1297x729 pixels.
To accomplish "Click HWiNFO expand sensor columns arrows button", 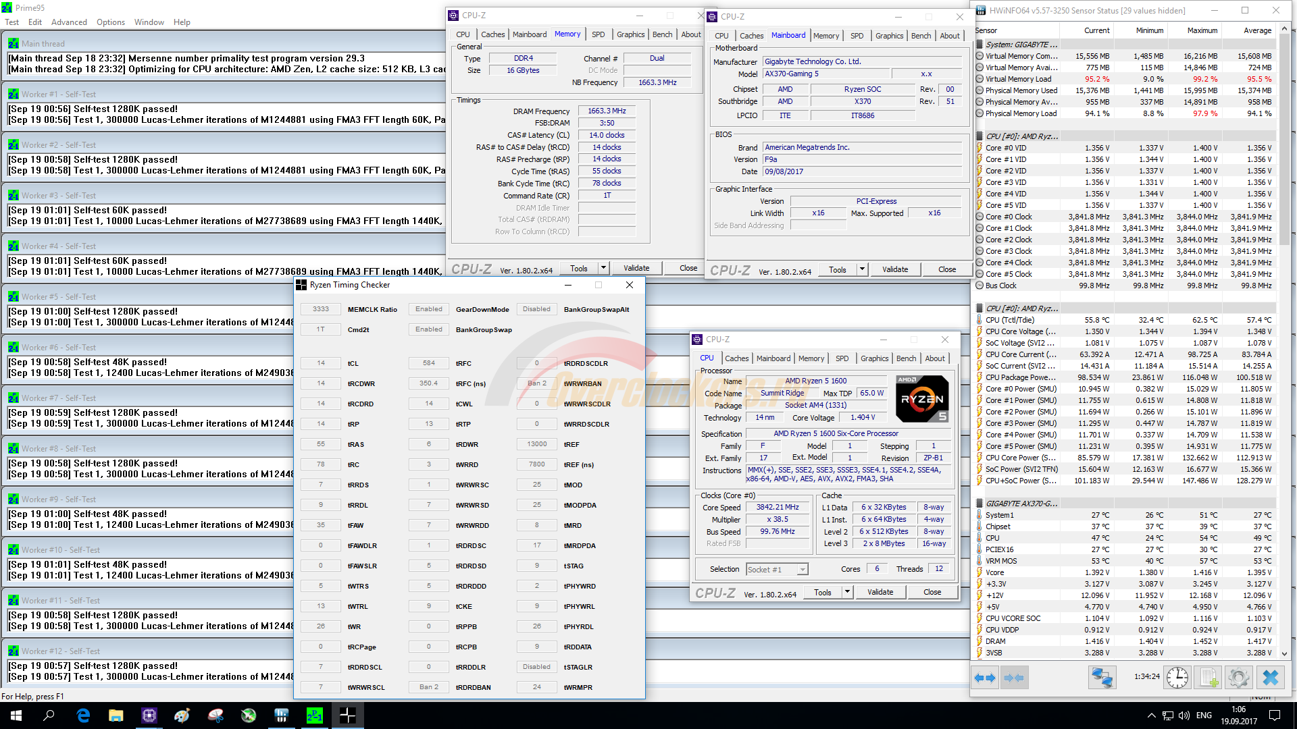I will (x=985, y=678).
